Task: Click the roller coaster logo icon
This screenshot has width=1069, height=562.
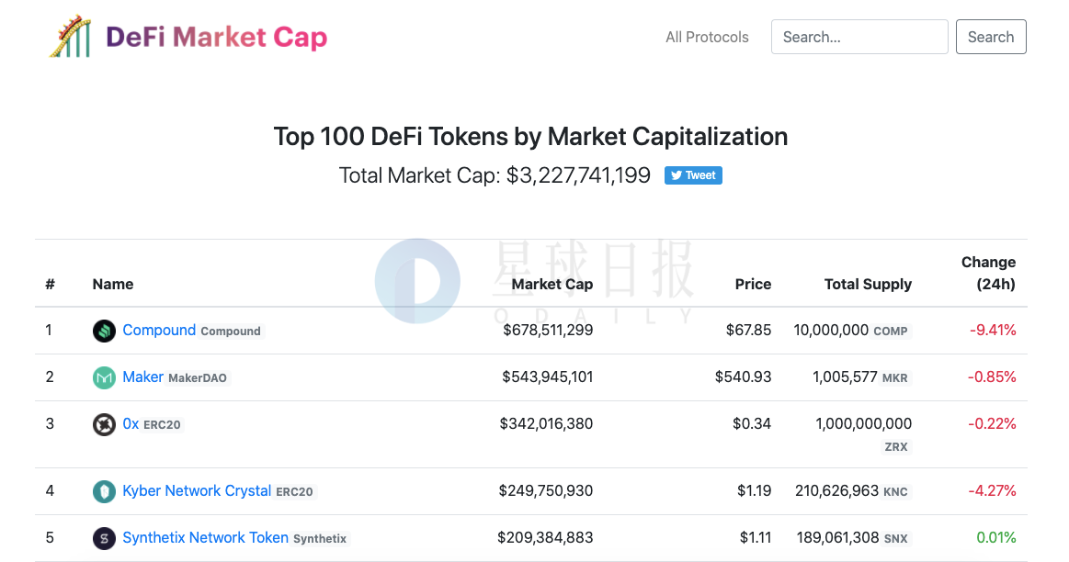Action: (70, 37)
